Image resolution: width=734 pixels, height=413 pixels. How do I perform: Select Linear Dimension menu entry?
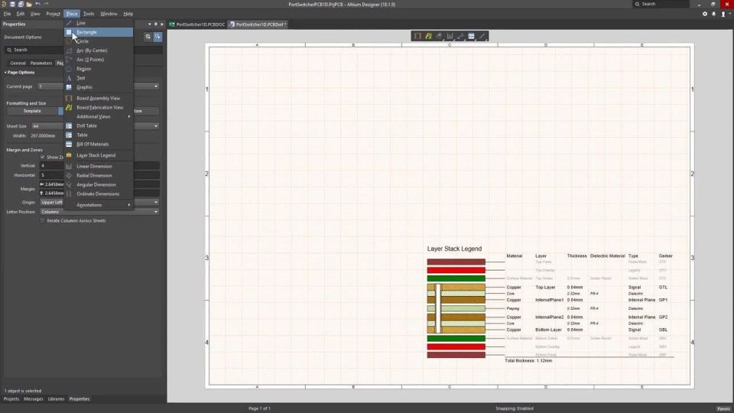[x=99, y=166]
